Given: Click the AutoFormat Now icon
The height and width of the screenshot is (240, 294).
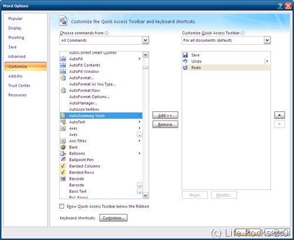Looking at the screenshot, I should [63, 90].
